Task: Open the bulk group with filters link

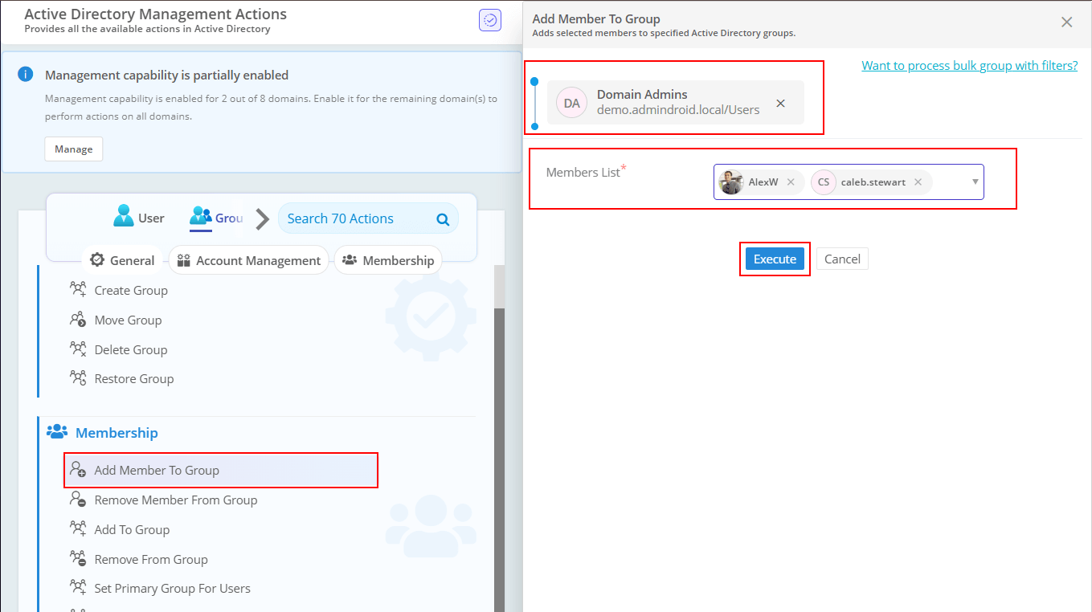Action: click(969, 65)
